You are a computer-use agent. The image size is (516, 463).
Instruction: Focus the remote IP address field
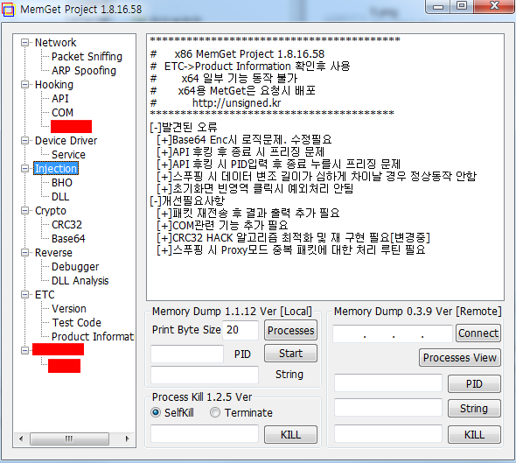(393, 334)
